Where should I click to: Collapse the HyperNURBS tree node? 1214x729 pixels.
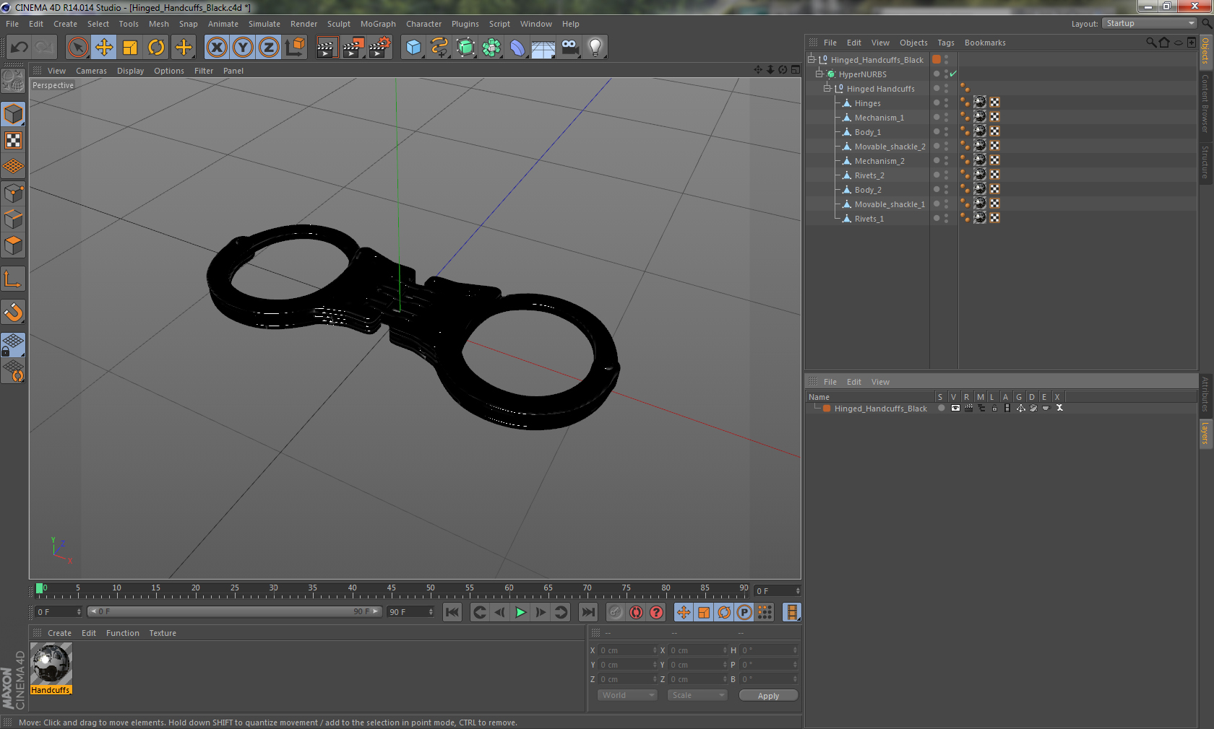point(819,74)
